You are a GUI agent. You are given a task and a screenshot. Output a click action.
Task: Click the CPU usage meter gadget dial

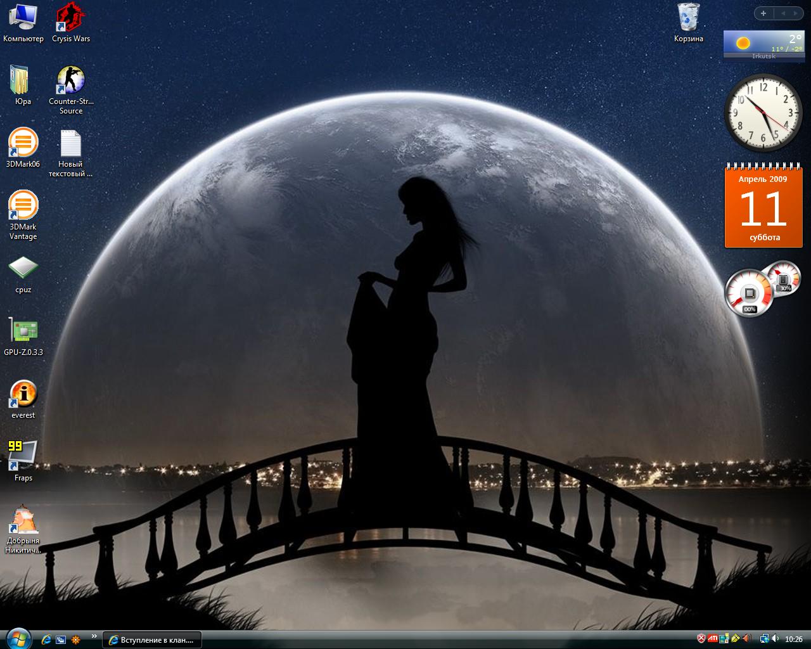(x=750, y=293)
